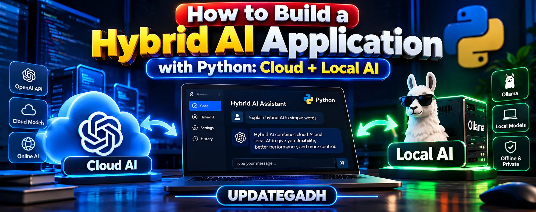The height and width of the screenshot is (212, 536).
Task: Click the shield checkmark icon
Action: (x=510, y=147)
